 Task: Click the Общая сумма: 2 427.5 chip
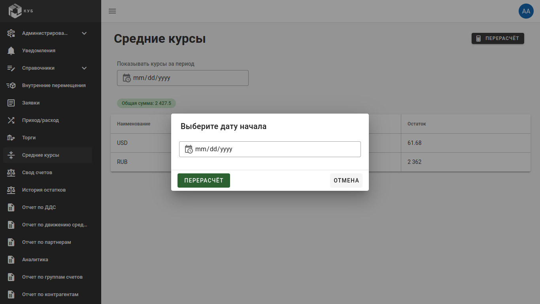click(146, 103)
